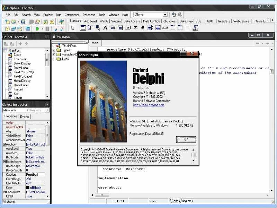Image resolution: width=277 pixels, height=208 pixels.
Task: Switch to the Win32 palette tab
Action: coord(104,21)
